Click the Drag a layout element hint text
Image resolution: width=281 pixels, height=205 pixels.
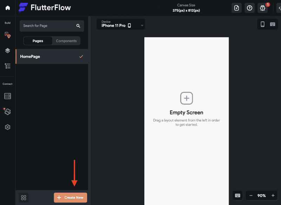[187, 122]
